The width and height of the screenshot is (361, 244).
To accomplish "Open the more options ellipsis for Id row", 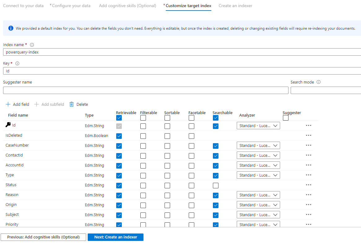I will (309, 126).
